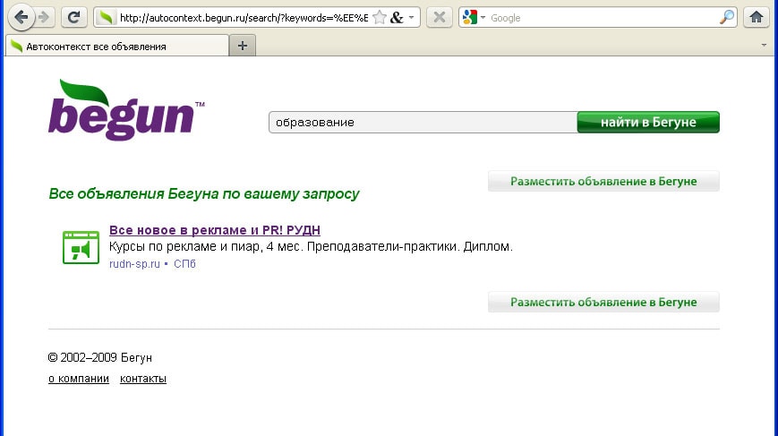This screenshot has width=778, height=436.
Task: Click the Begun favicon in the address bar
Action: click(105, 18)
